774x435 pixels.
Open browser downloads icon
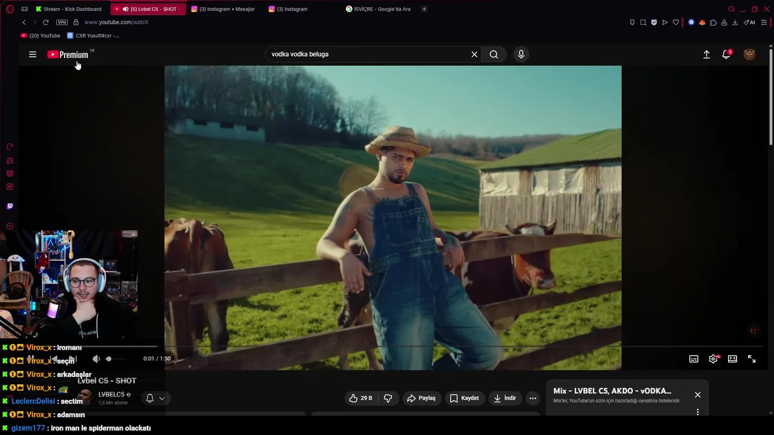tap(735, 22)
